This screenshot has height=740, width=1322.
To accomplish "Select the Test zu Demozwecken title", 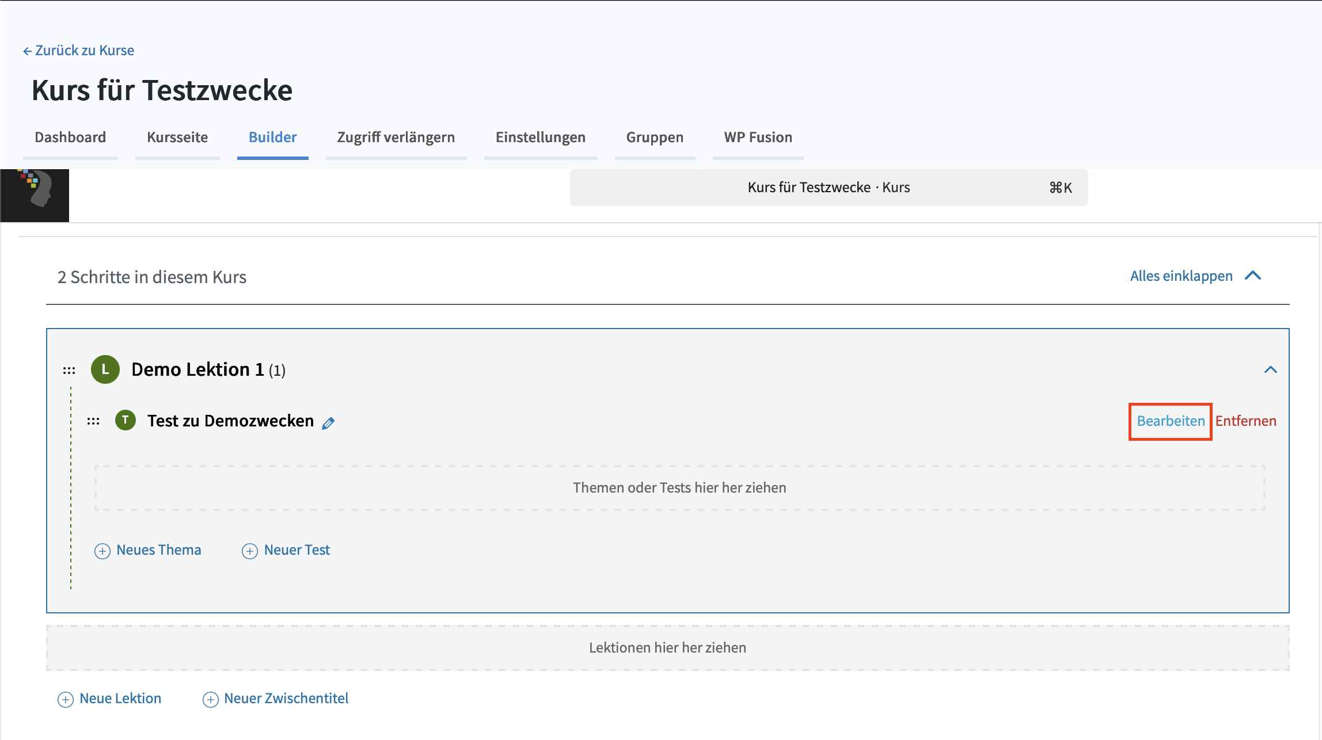I will [230, 421].
